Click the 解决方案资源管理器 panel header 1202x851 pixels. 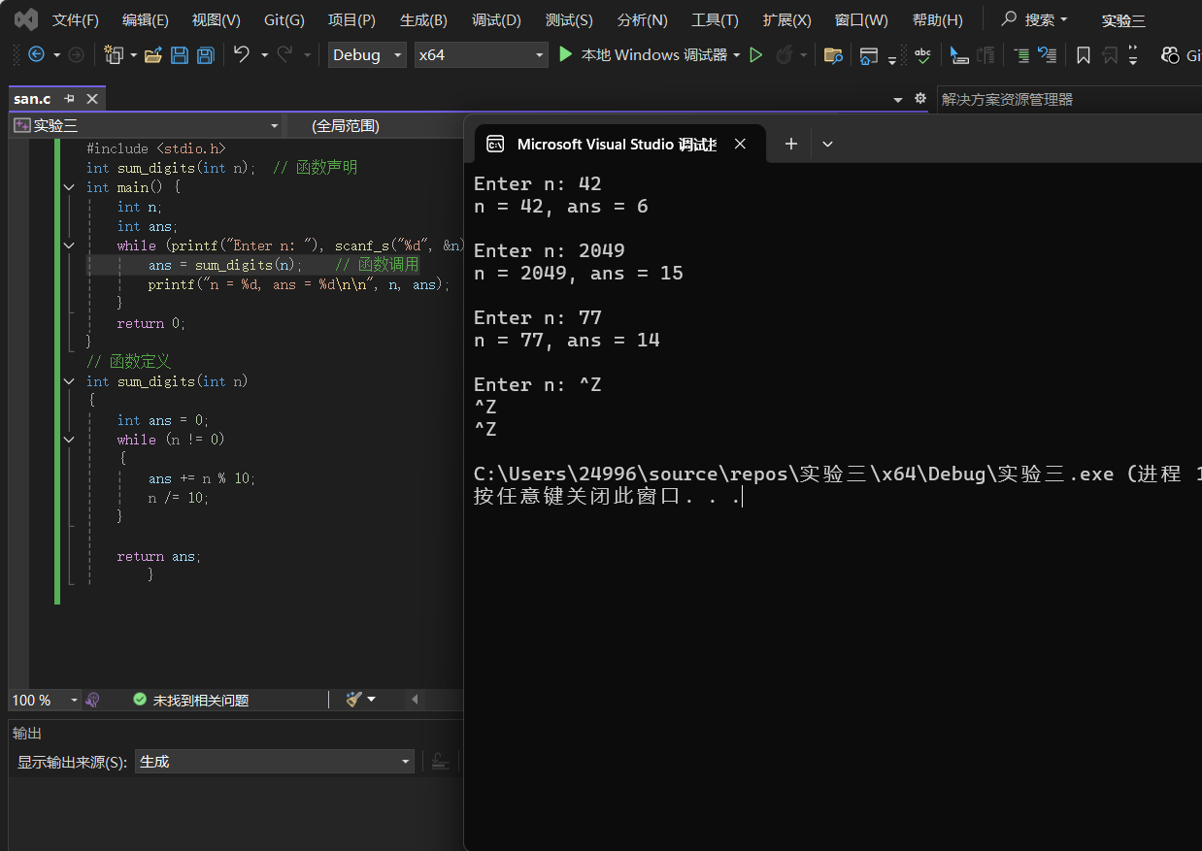click(x=1007, y=99)
